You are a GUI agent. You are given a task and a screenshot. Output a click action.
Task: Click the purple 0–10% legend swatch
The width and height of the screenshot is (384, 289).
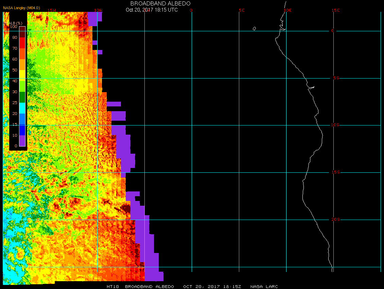point(22,141)
